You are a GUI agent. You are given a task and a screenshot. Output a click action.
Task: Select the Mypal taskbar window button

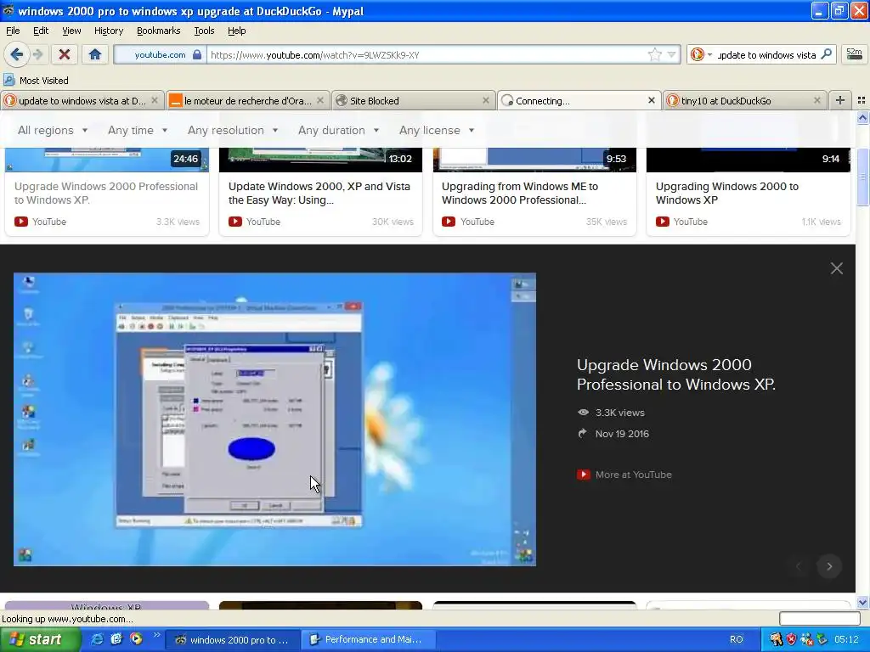pos(233,640)
